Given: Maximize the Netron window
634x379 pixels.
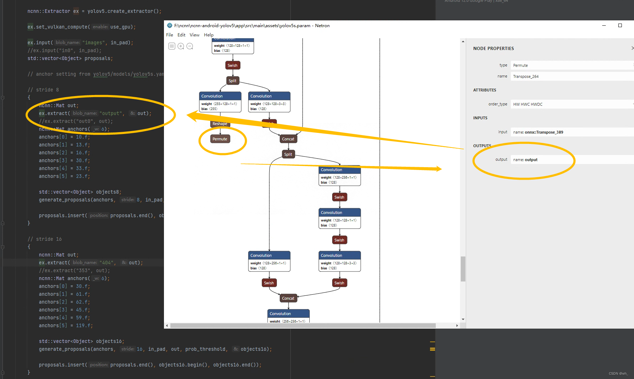Looking at the screenshot, I should pyautogui.click(x=620, y=25).
